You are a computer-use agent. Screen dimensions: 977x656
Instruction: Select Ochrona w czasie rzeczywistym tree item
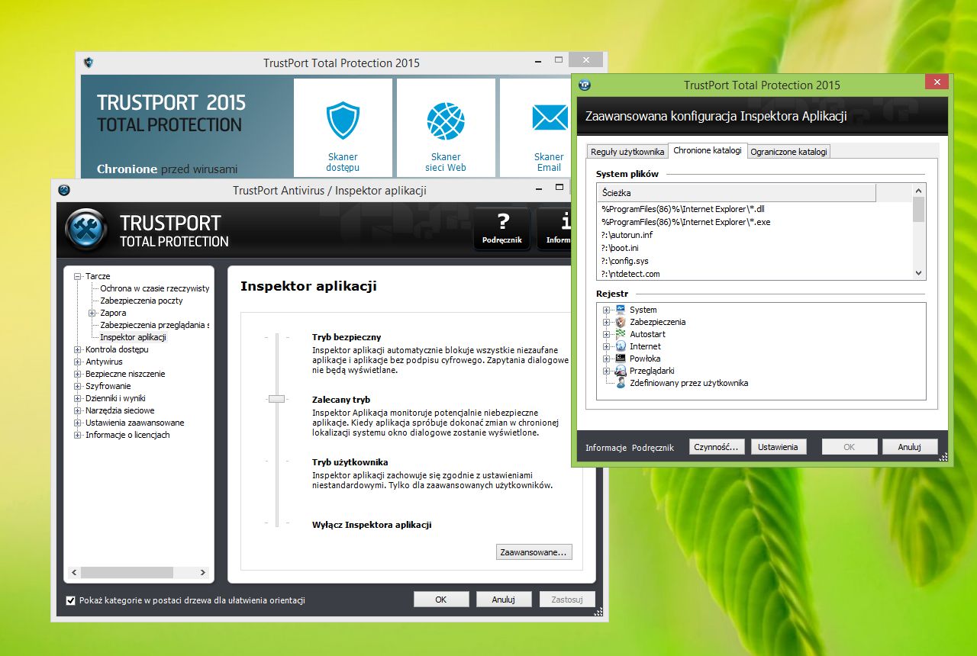point(155,288)
